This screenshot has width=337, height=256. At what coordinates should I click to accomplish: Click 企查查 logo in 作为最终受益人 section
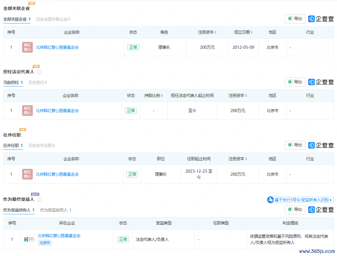pyautogui.click(x=321, y=210)
